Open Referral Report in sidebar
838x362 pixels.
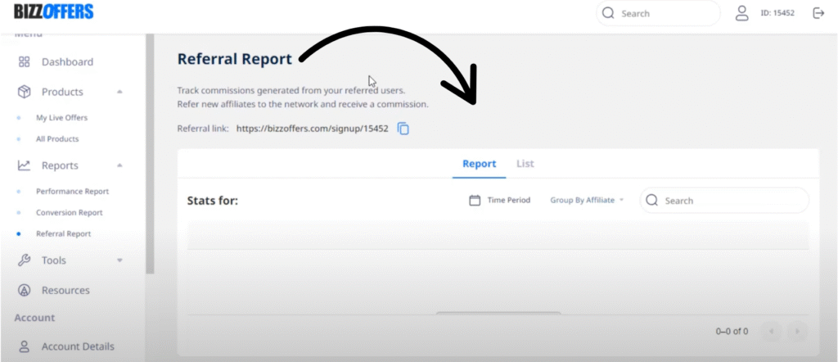[64, 234]
